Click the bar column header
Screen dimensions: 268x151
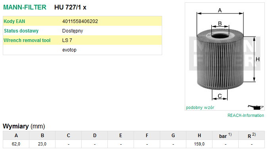click(x=226, y=136)
